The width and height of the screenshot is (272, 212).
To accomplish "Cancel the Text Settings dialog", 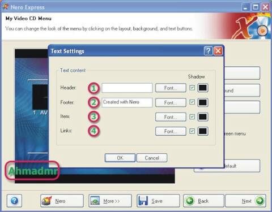I will tap(152, 158).
